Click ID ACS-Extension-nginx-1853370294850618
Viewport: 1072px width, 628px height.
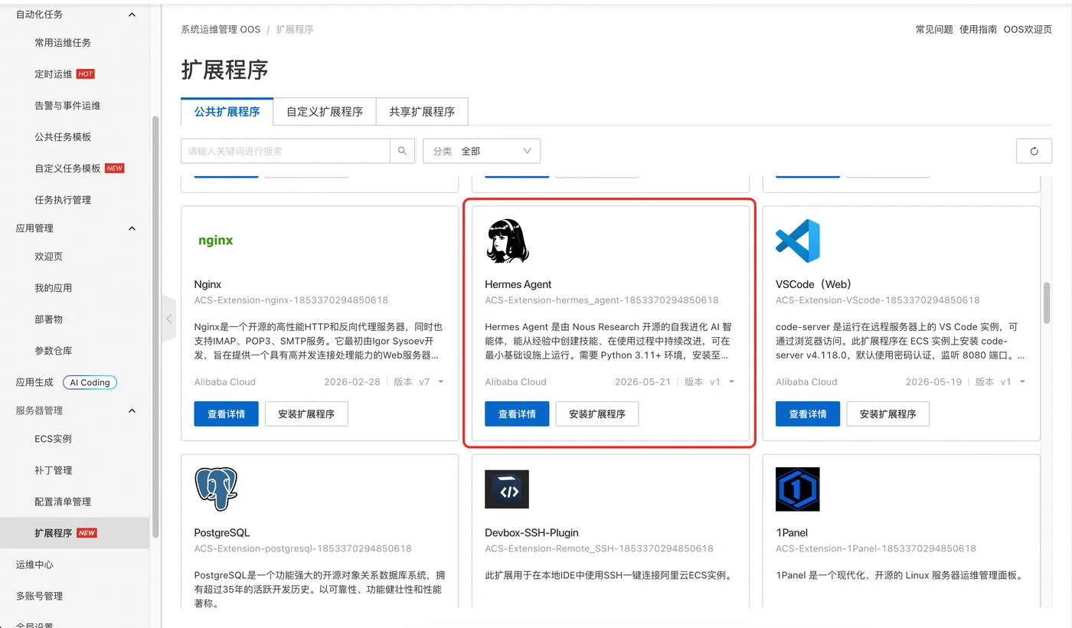pos(291,300)
